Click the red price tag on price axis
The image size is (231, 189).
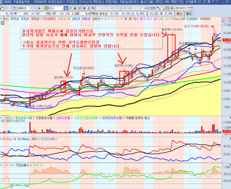227,40
